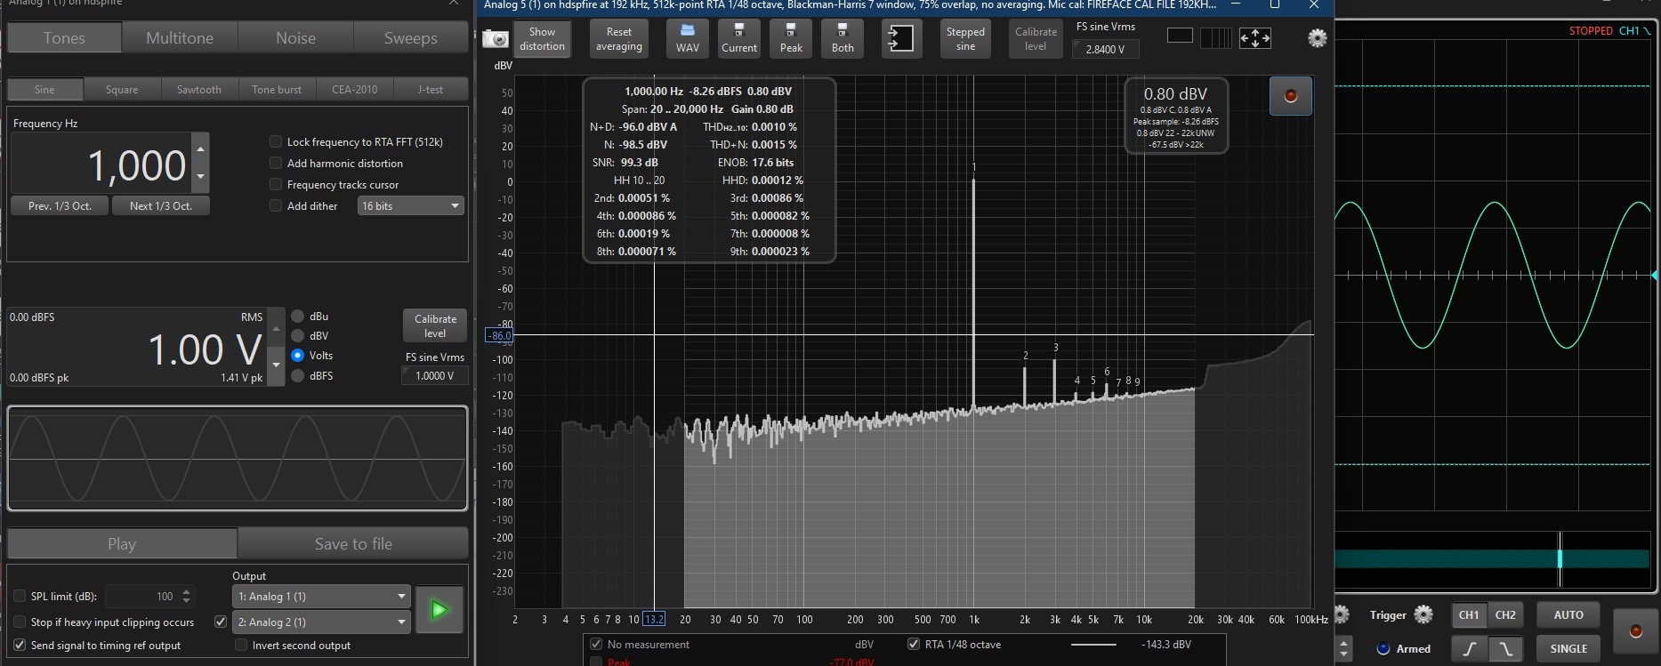Screen dimensions: 1661x666
Task: Select Volts level unit radio button
Action: click(298, 356)
